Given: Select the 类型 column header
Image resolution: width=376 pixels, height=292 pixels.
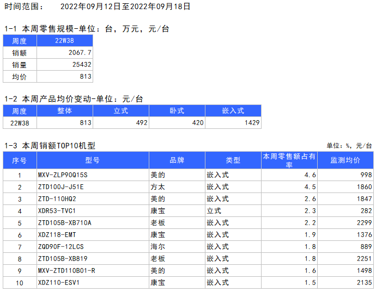Looking at the screenshot, I should point(233,160).
